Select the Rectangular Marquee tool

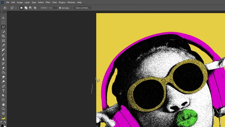point(3,23)
